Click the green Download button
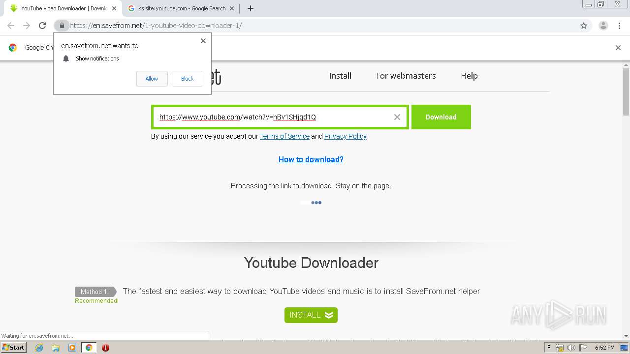 coord(441,117)
